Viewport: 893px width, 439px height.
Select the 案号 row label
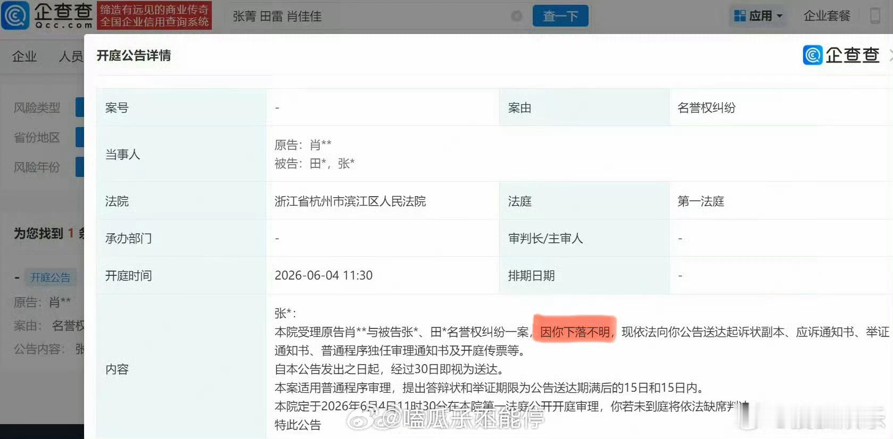[x=117, y=107]
